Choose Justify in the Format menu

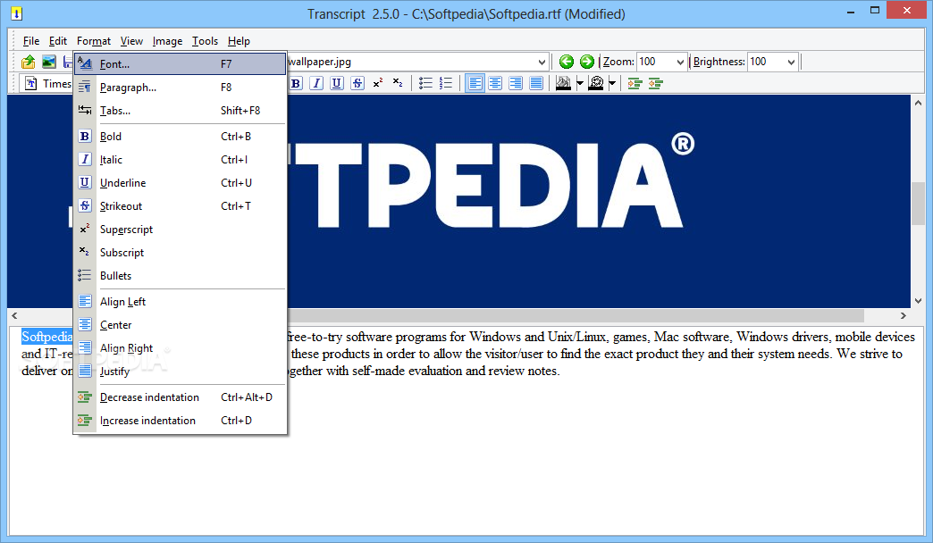(181, 372)
